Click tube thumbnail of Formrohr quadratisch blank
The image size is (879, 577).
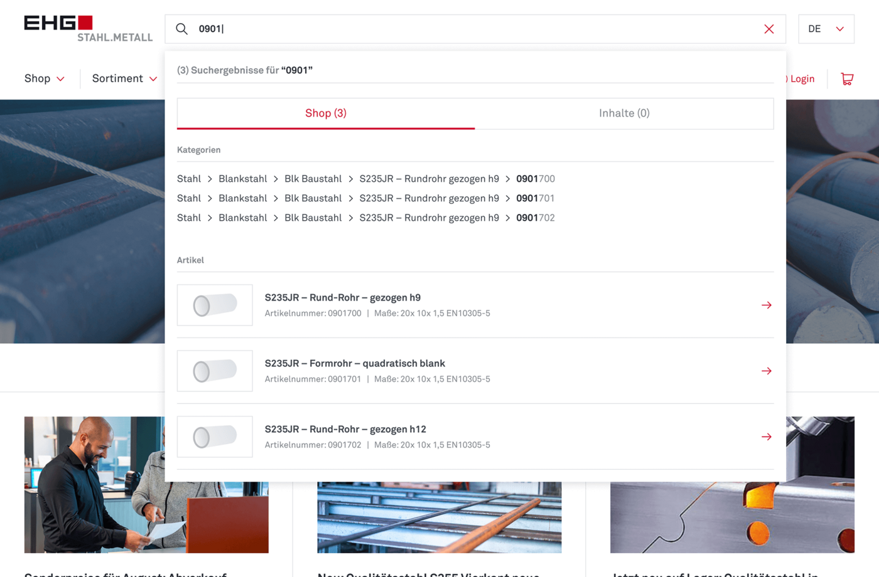point(215,371)
